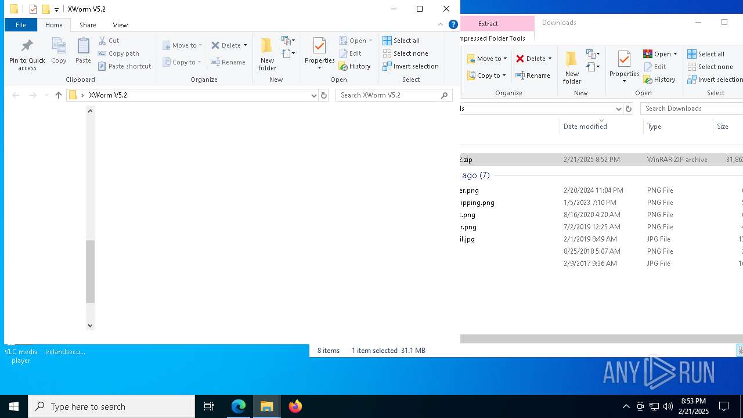743x418 pixels.
Task: Open the notification center icon
Action: [x=724, y=406]
